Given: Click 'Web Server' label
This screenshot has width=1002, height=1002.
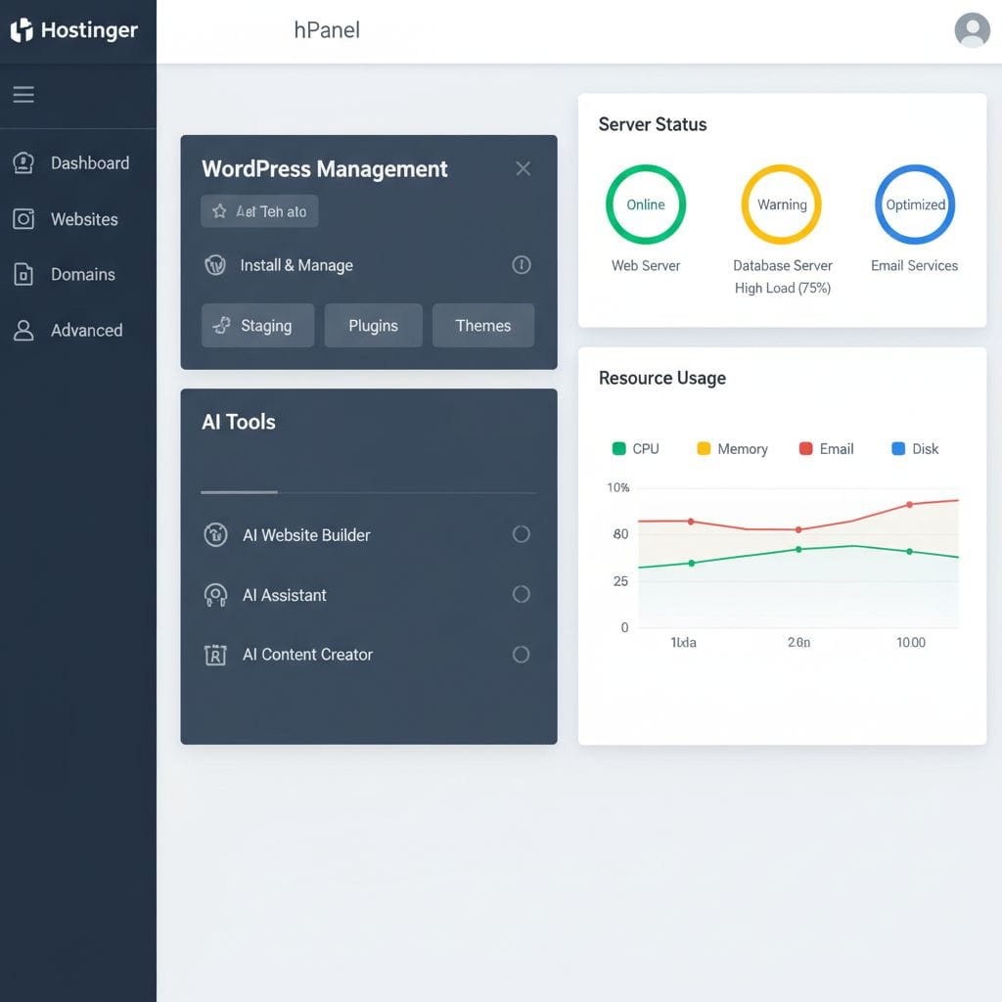Looking at the screenshot, I should [x=646, y=265].
